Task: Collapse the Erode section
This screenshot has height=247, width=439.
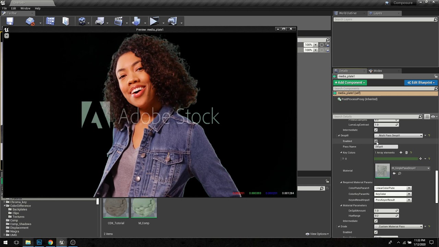Action: (x=339, y=226)
